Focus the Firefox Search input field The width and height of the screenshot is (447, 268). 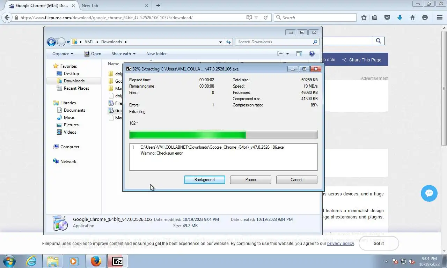315,17
